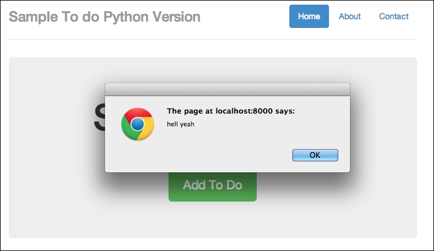Screen dimensions: 434x251
Task: Open the About page link
Action: [x=349, y=16]
